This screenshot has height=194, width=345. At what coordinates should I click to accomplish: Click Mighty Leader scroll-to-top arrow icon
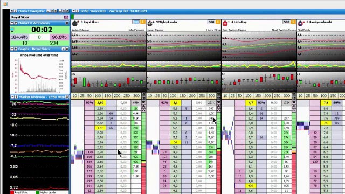pos(219,103)
